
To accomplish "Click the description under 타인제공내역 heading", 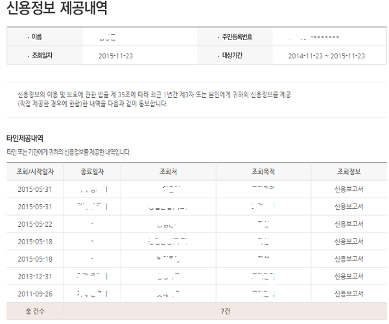I will click(x=69, y=152).
